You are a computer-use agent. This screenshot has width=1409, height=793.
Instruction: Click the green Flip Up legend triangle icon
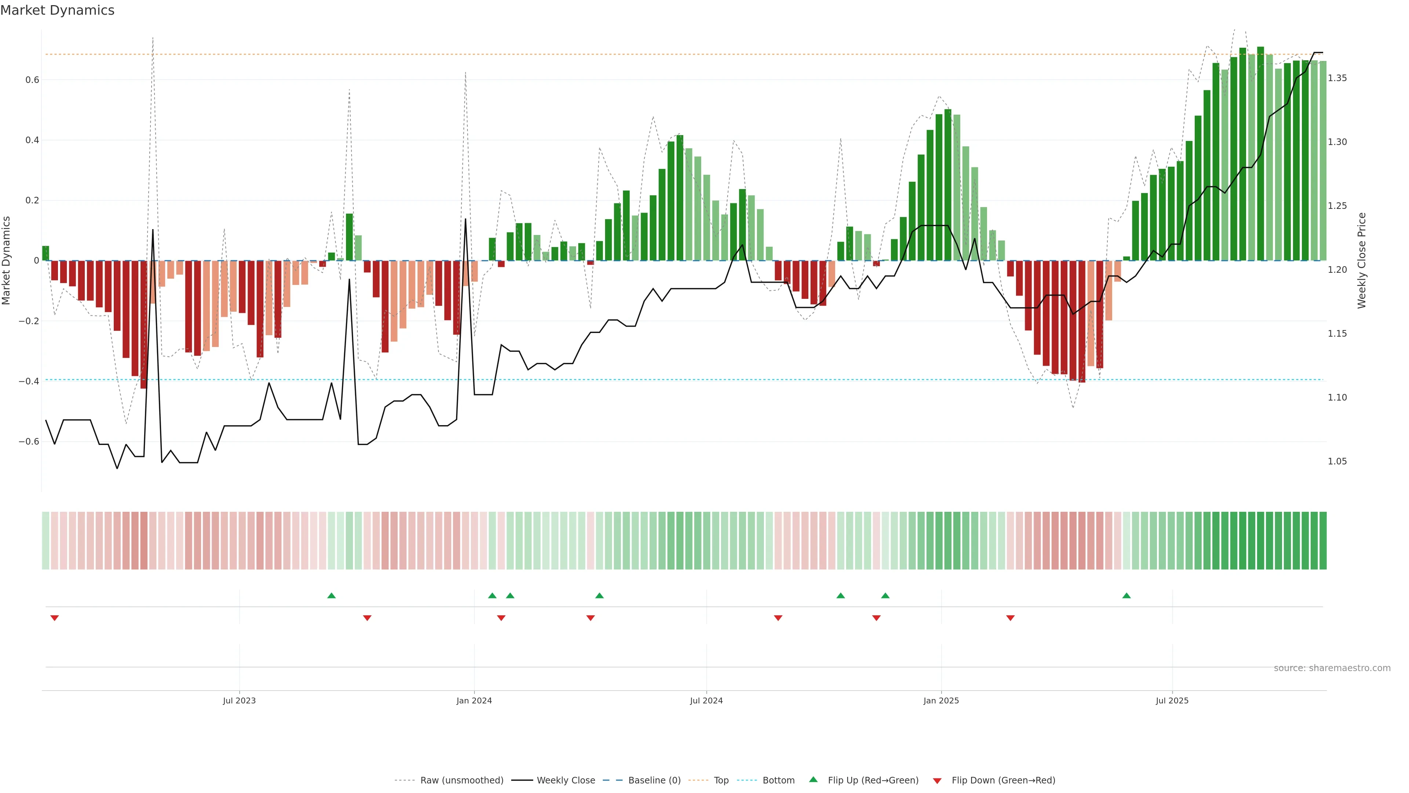click(x=813, y=779)
